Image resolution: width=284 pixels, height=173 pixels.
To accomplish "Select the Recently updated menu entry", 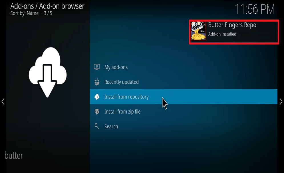I will pos(184,82).
